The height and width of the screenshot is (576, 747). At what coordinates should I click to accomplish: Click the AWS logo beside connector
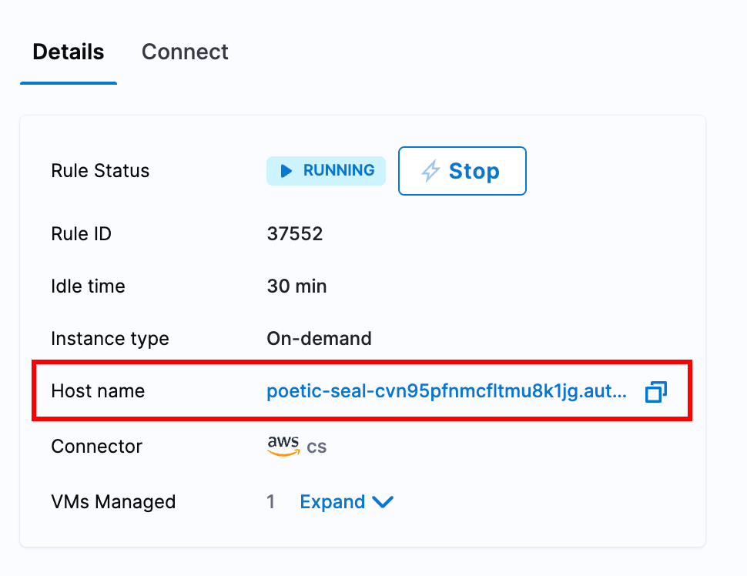283,447
